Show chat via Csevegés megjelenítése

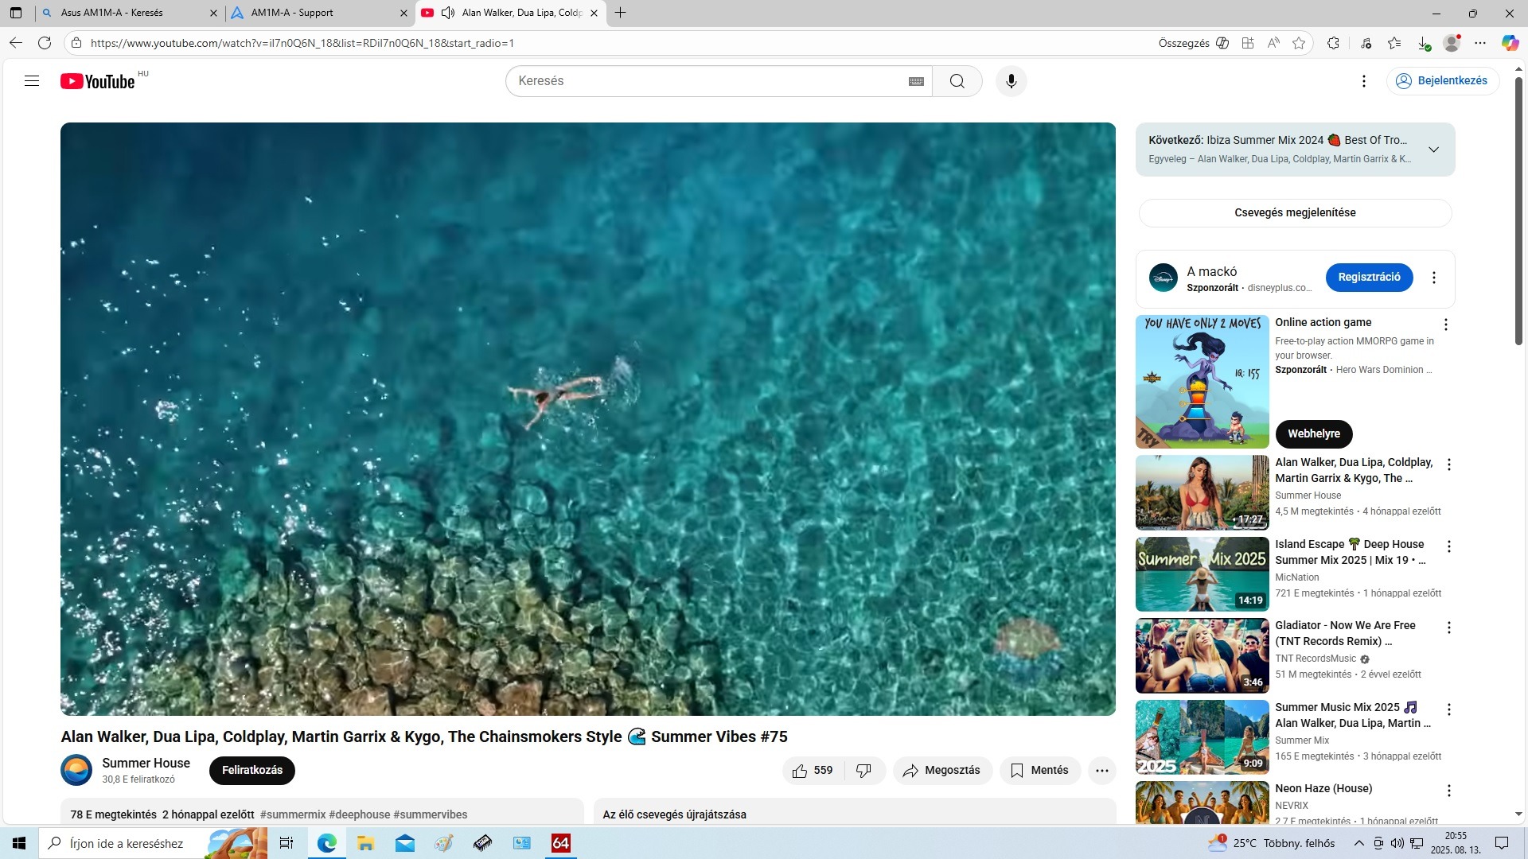pyautogui.click(x=1295, y=212)
